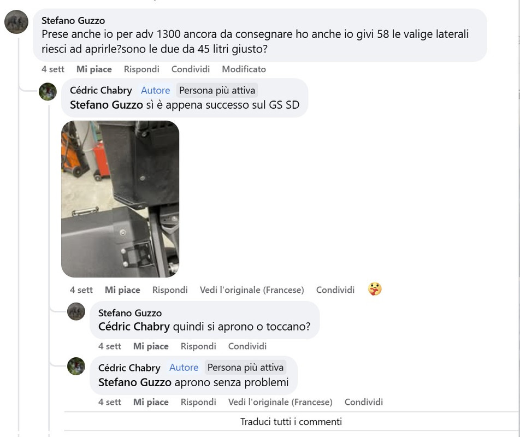Open Cédric Chabry's profile name in first reply
This screenshot has height=437, width=520.
(x=101, y=90)
